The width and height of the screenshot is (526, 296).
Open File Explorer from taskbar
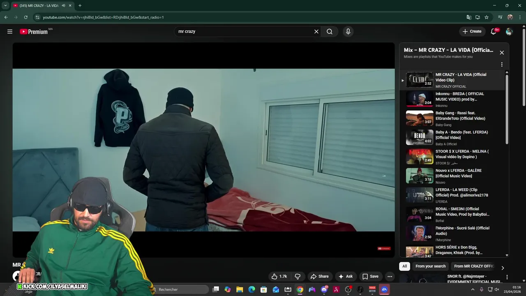tap(240, 290)
